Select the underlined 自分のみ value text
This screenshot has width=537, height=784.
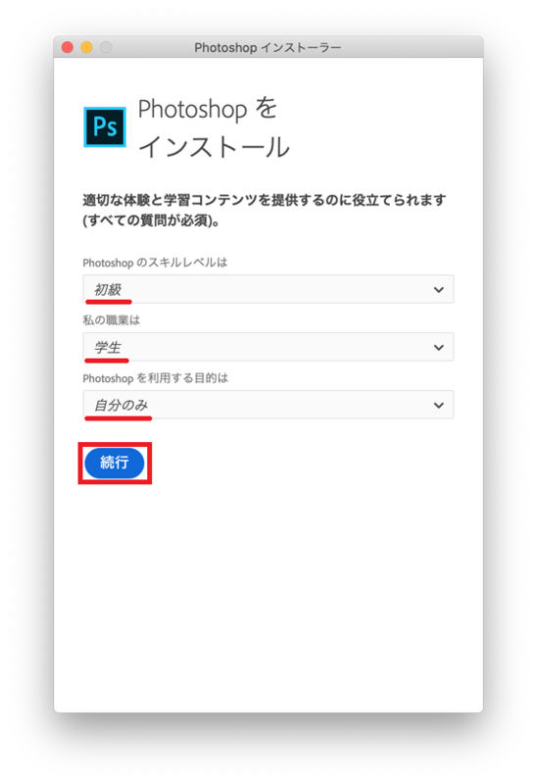pos(122,405)
